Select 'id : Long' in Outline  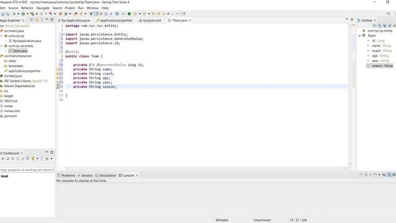click(378, 41)
